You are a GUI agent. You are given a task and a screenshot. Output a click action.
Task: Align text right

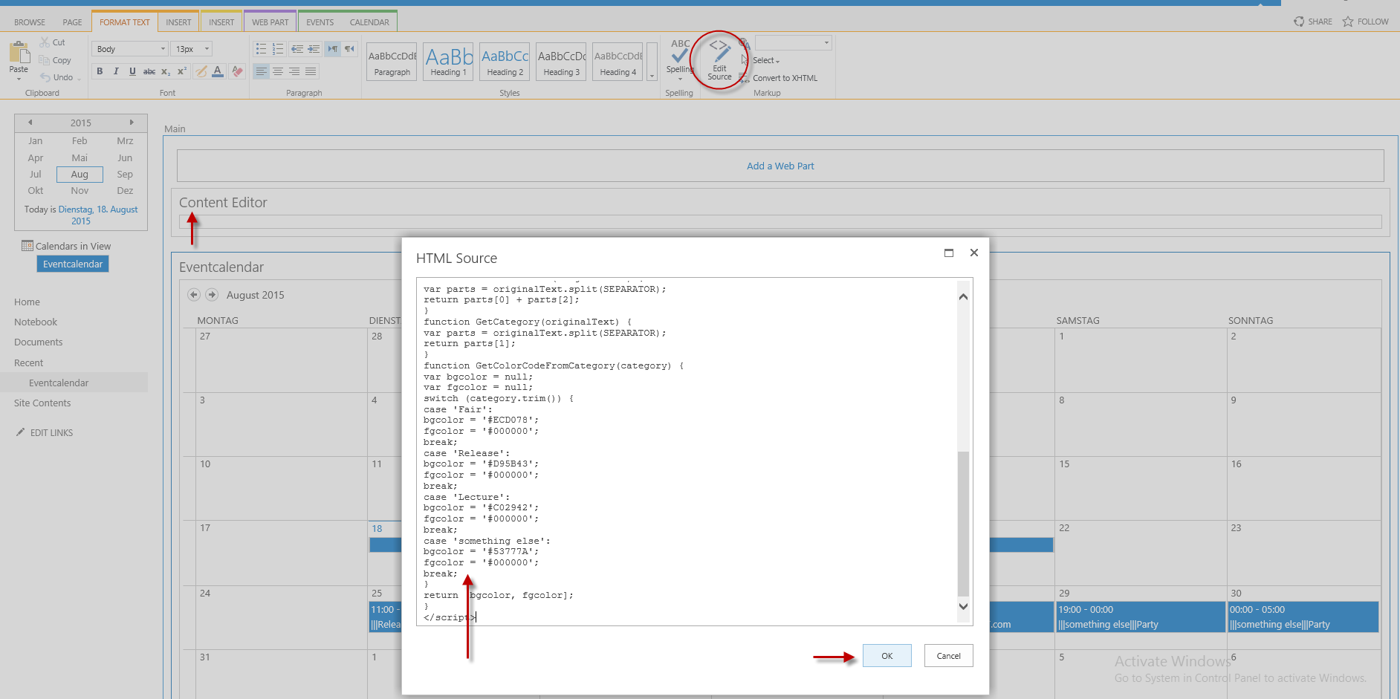[294, 71]
